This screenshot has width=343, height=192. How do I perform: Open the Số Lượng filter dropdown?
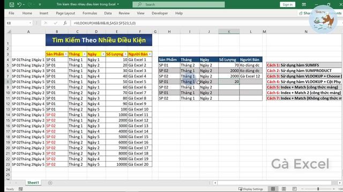point(125,54)
